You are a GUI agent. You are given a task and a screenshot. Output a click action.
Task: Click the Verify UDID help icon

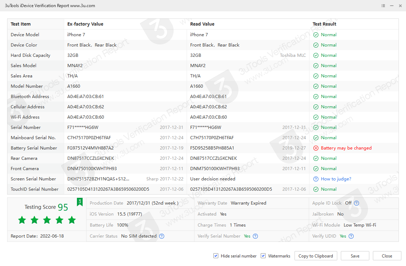[351, 236]
